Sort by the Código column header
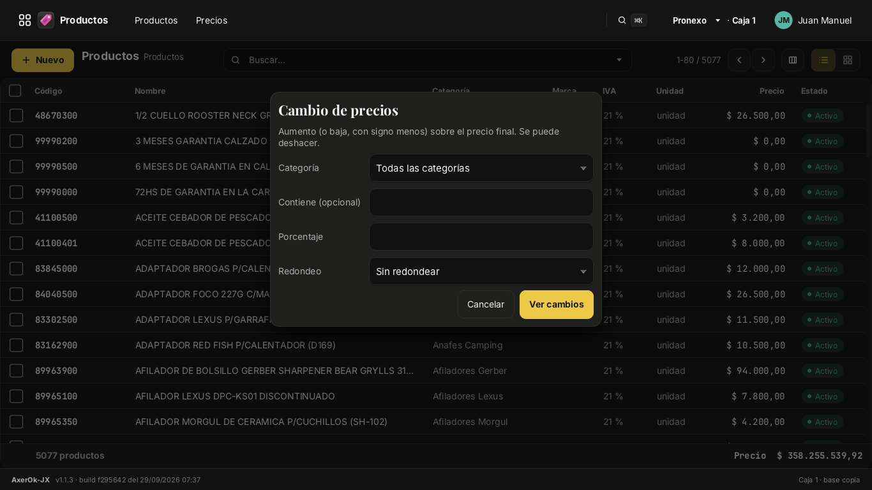Image resolution: width=872 pixels, height=490 pixels. tap(49, 91)
